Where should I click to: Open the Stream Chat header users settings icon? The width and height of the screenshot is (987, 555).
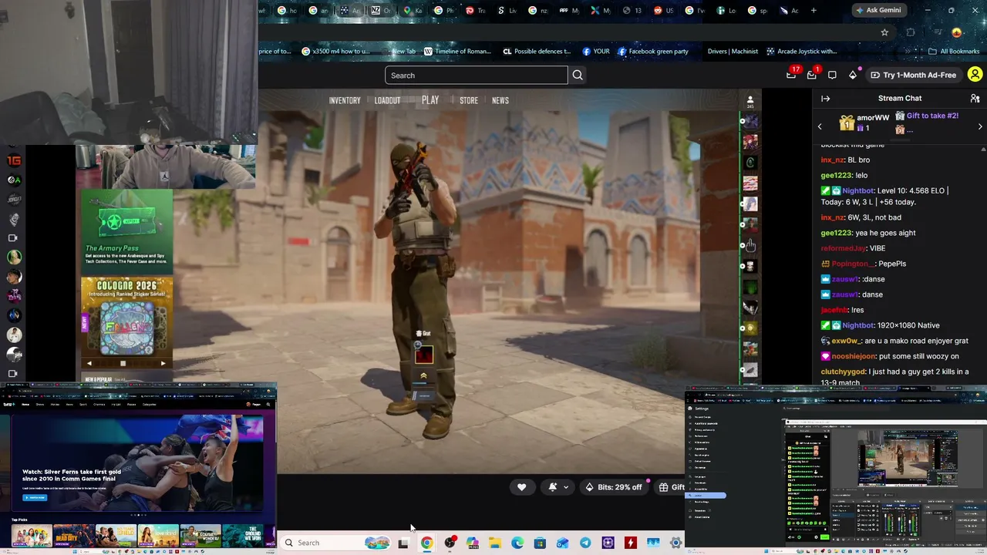point(975,99)
